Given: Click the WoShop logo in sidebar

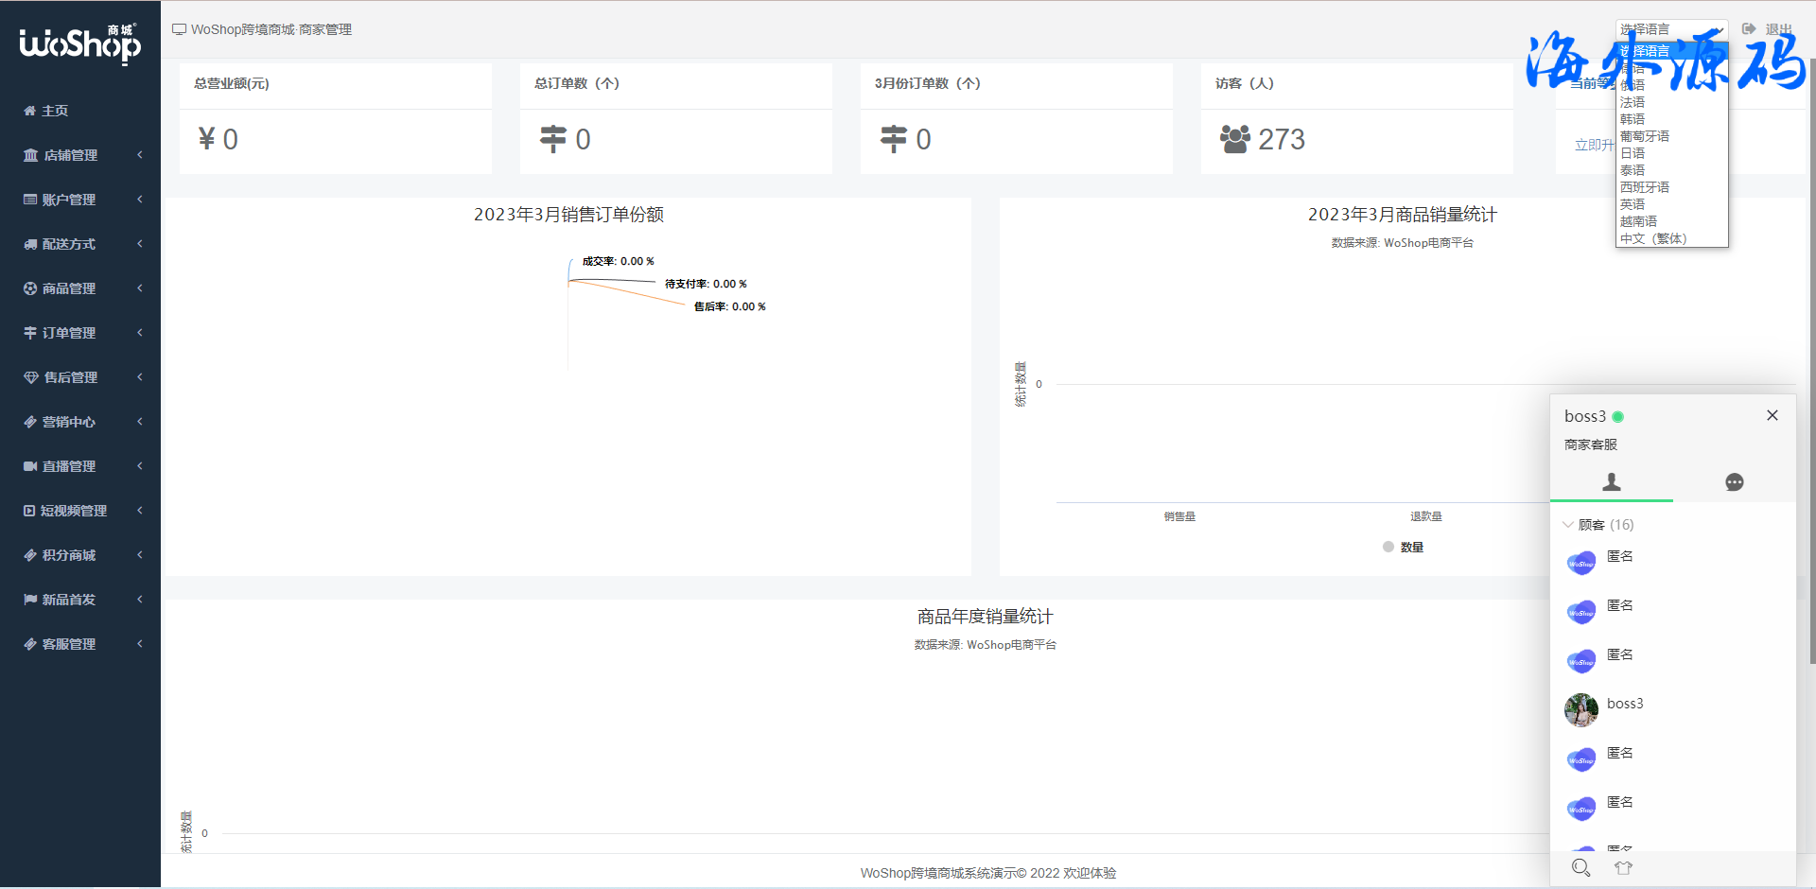Looking at the screenshot, I should point(80,44).
